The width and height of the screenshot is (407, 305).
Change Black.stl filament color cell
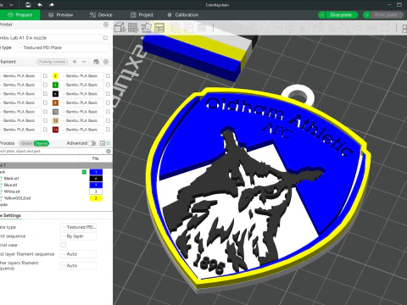(x=96, y=179)
